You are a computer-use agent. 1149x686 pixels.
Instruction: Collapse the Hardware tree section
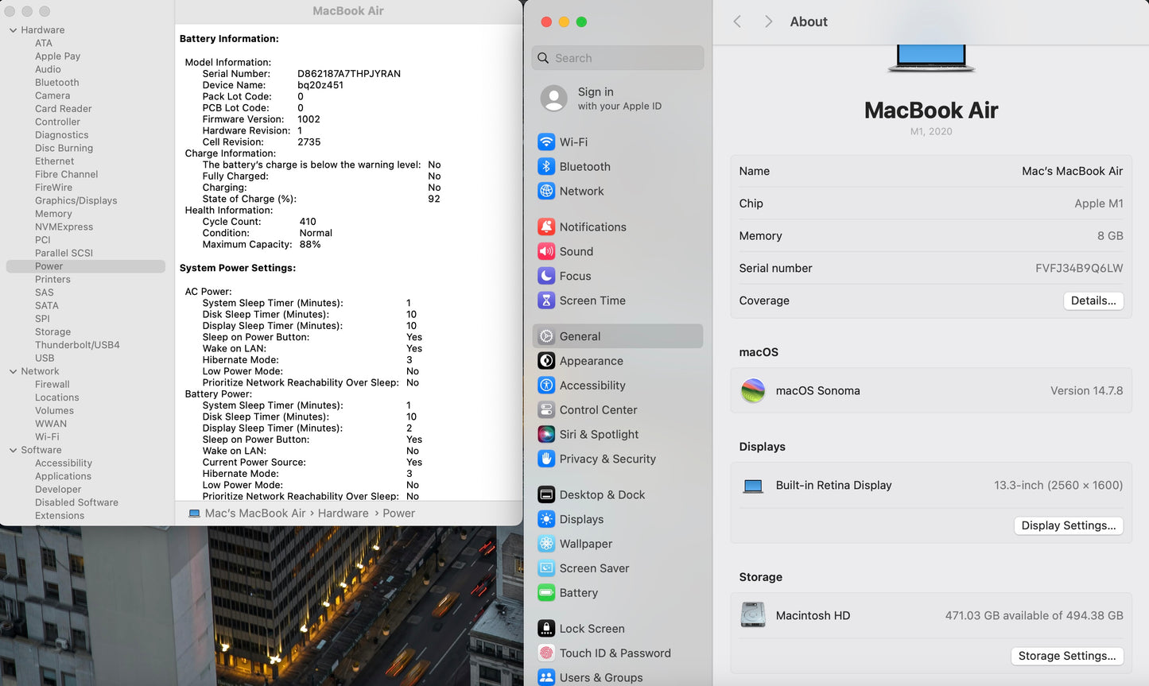pyautogui.click(x=13, y=30)
